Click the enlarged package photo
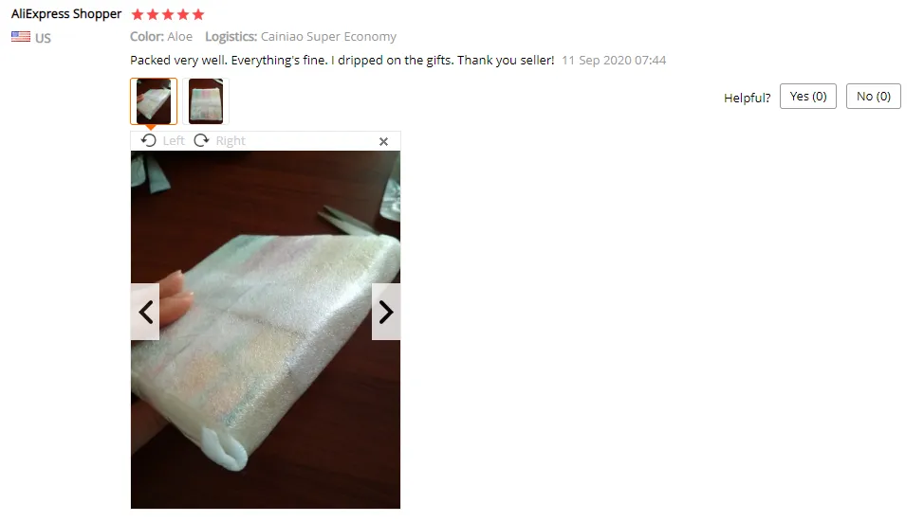 coord(266,330)
